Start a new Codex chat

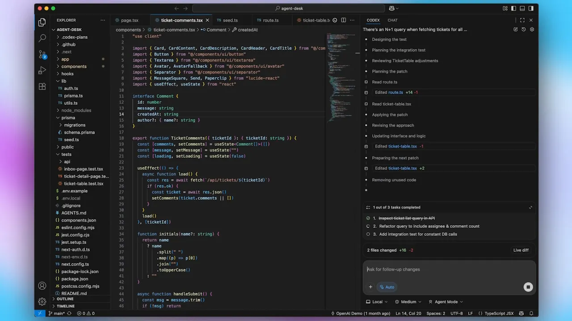click(515, 29)
